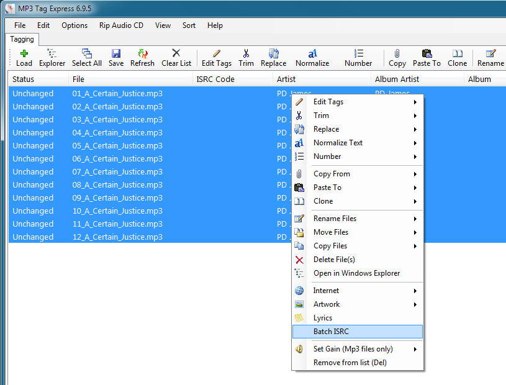Refresh the file list via toolbar icon
Image resolution: width=506 pixels, height=385 pixels.
pos(142,57)
